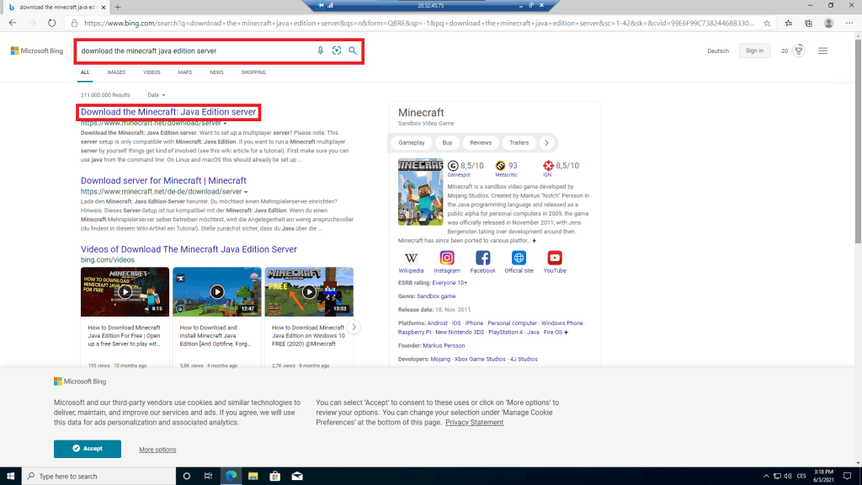Open visual search camera icon
This screenshot has width=862, height=485.
pyautogui.click(x=337, y=51)
